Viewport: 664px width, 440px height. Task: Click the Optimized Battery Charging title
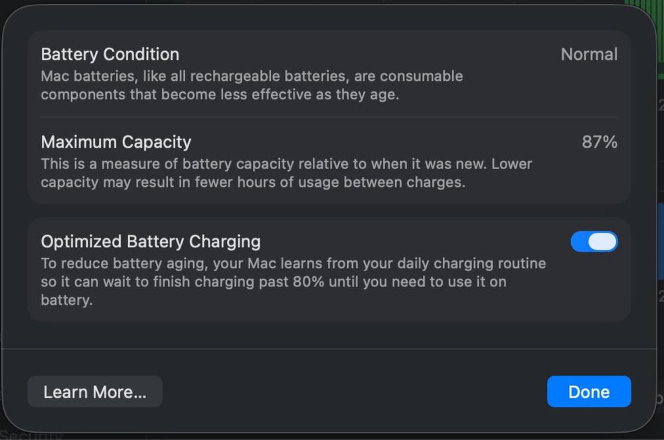click(151, 241)
